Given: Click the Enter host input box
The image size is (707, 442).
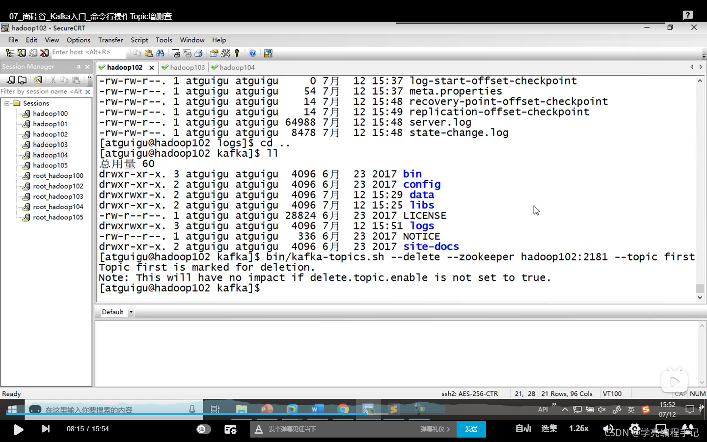Looking at the screenshot, I should coord(88,52).
